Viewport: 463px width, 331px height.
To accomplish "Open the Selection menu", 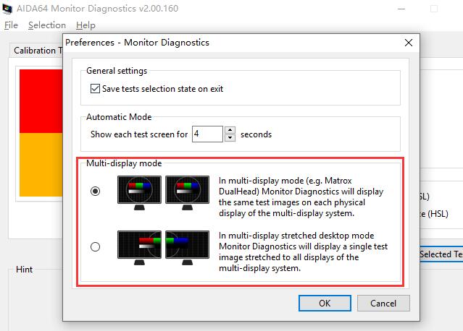I will pyautogui.click(x=47, y=25).
